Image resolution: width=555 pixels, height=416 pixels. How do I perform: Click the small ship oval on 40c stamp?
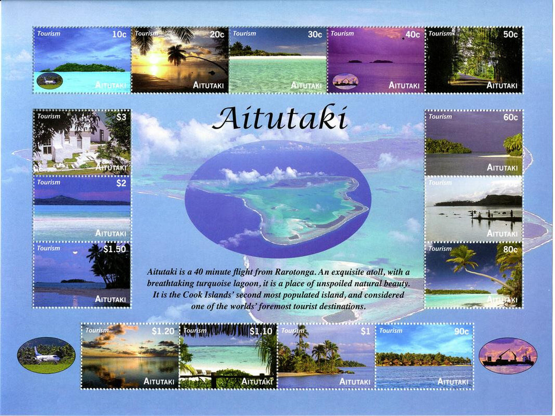coord(346,81)
